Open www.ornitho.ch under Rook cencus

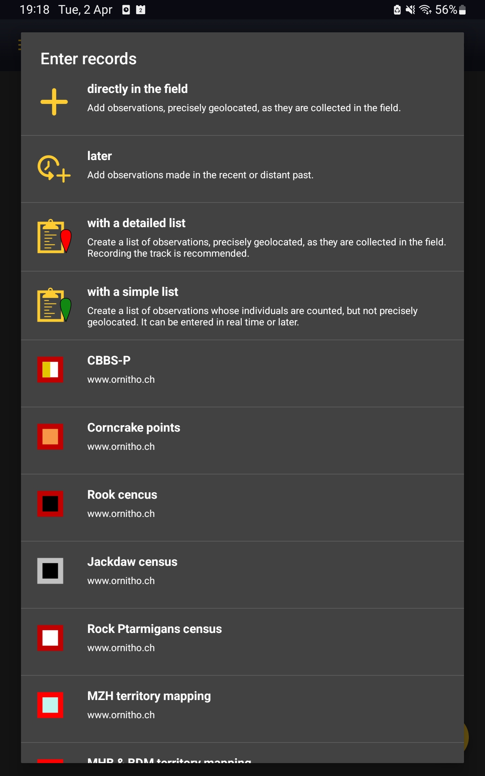click(121, 514)
